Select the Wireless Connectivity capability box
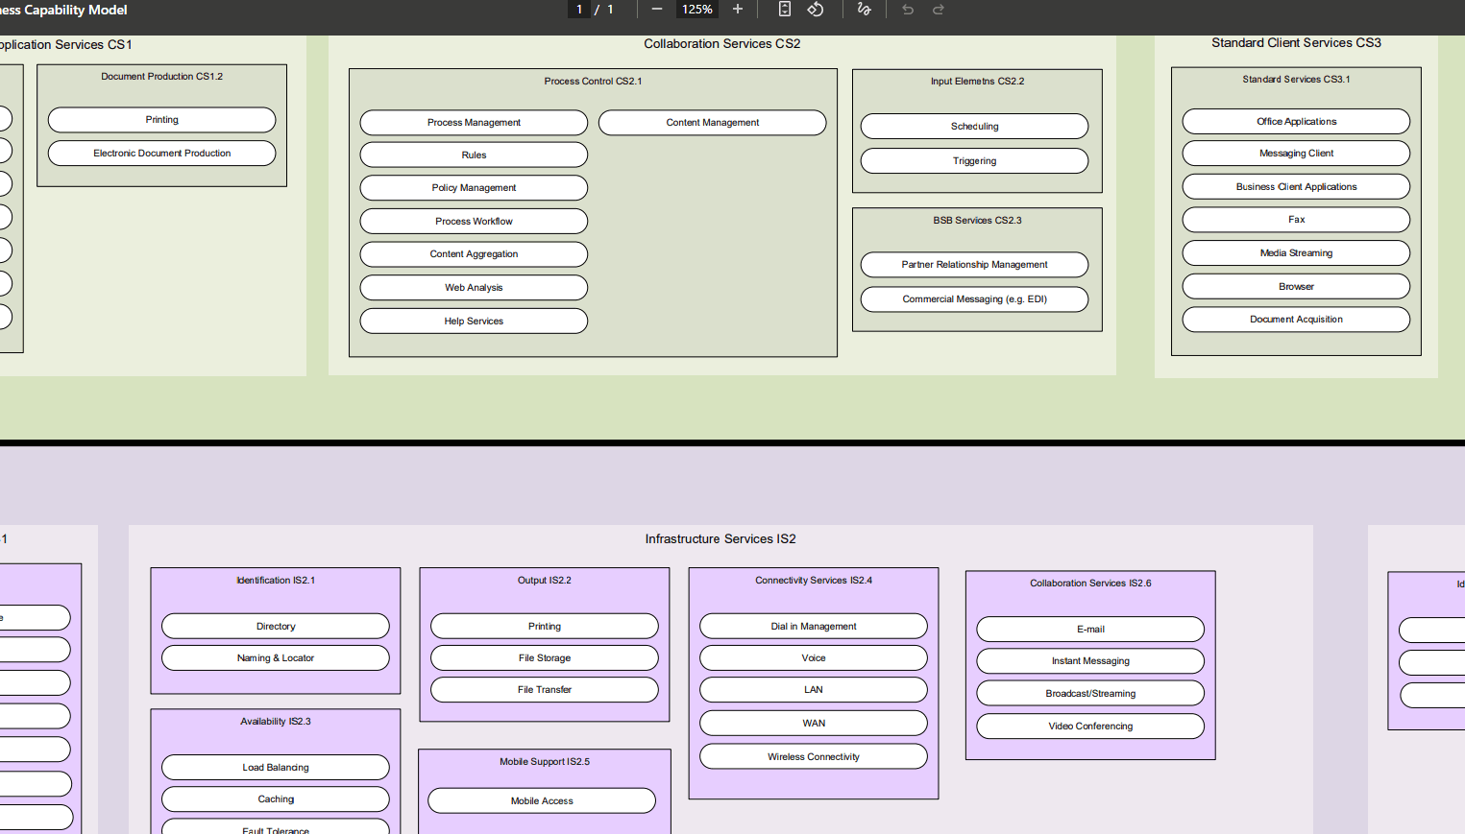The height and width of the screenshot is (834, 1465). (813, 756)
